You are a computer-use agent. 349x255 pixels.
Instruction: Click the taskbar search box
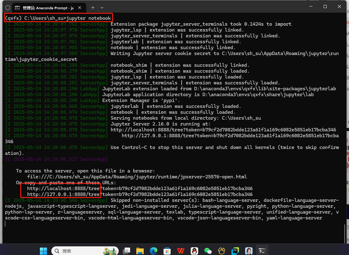(85, 251)
